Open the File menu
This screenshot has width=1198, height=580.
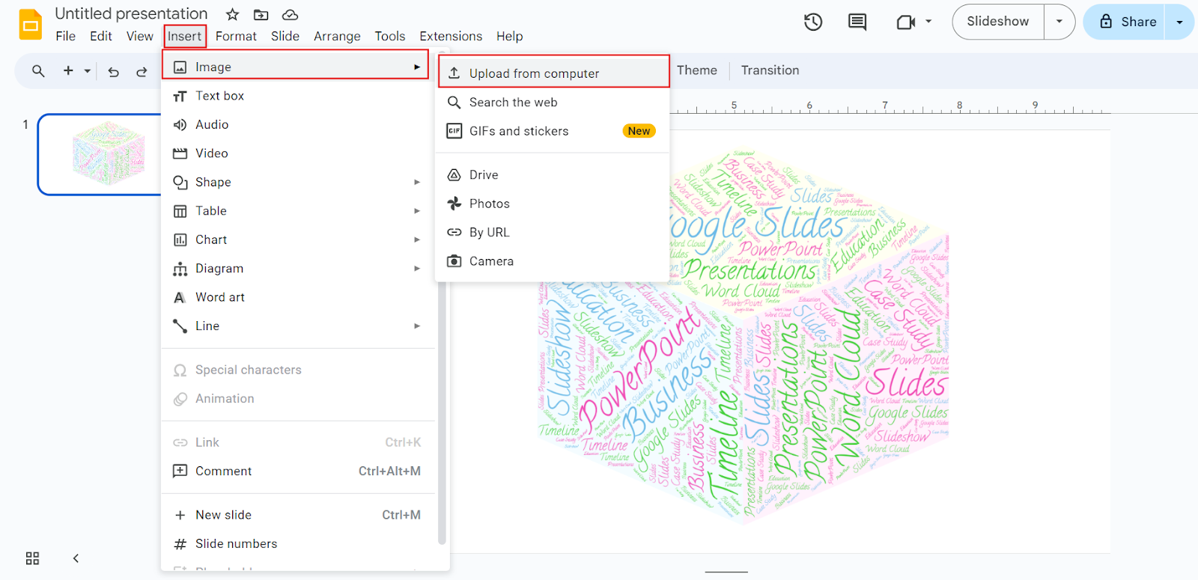point(66,36)
